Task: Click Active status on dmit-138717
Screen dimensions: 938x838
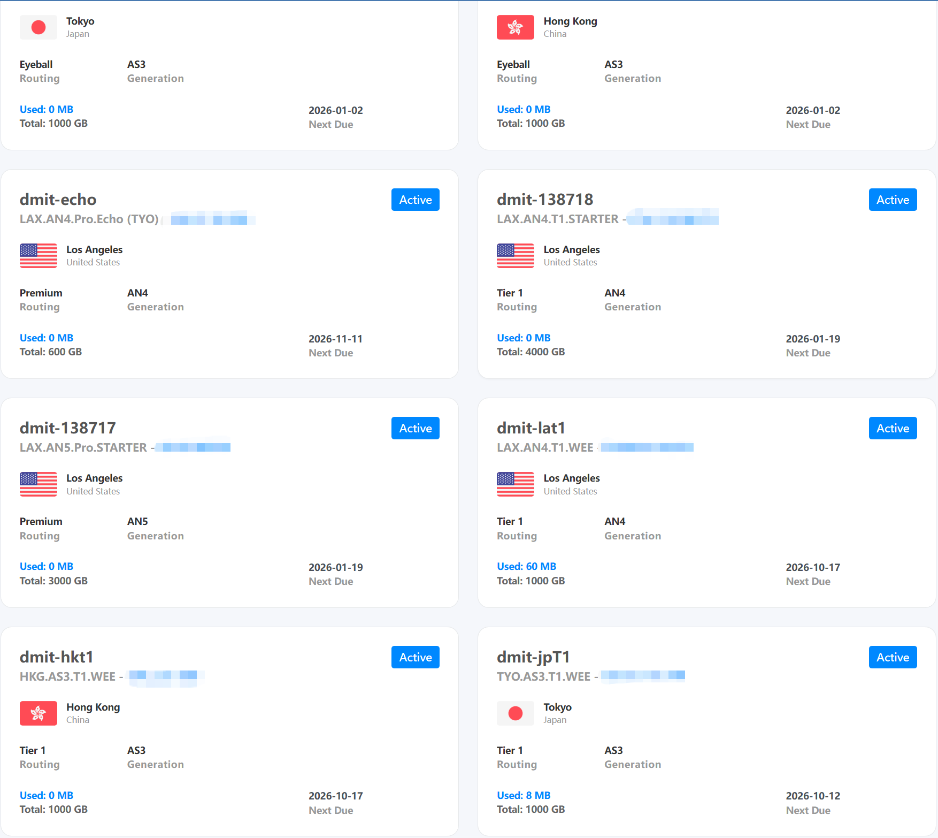Action: (x=415, y=428)
